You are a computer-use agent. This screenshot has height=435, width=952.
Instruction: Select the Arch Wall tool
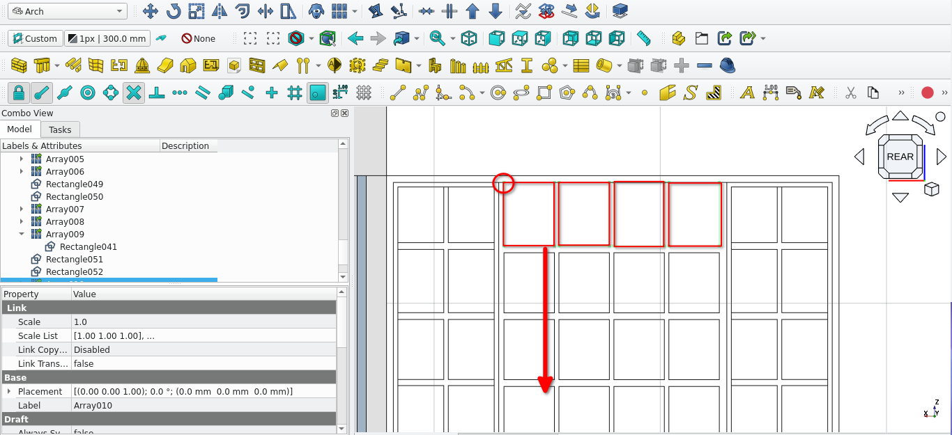pyautogui.click(x=19, y=66)
